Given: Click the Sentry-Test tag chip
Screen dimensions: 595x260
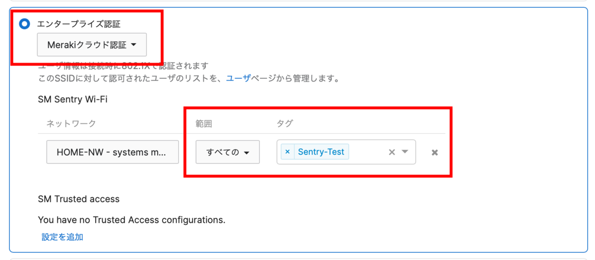Looking at the screenshot, I should pyautogui.click(x=321, y=152).
